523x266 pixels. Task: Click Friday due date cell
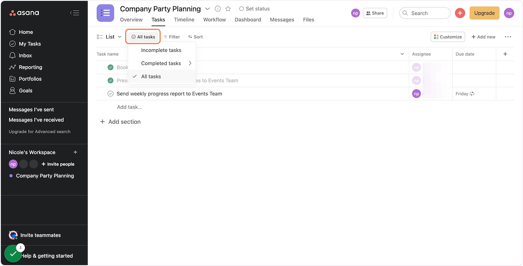(x=474, y=94)
